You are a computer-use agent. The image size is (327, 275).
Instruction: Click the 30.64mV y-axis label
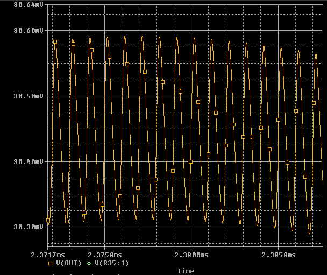(x=29, y=5)
